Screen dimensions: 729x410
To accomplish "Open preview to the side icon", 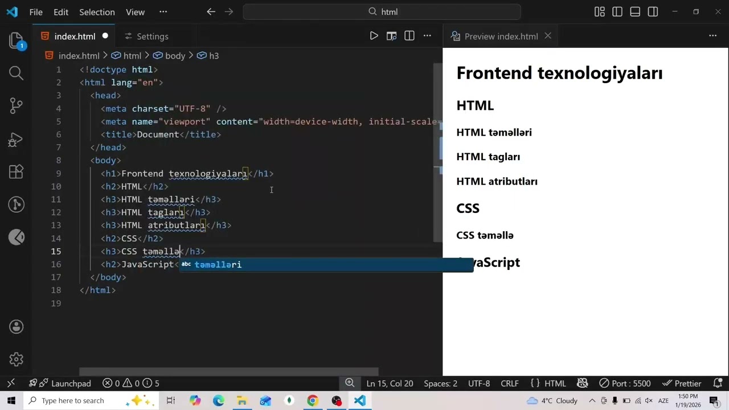I will tap(391, 36).
